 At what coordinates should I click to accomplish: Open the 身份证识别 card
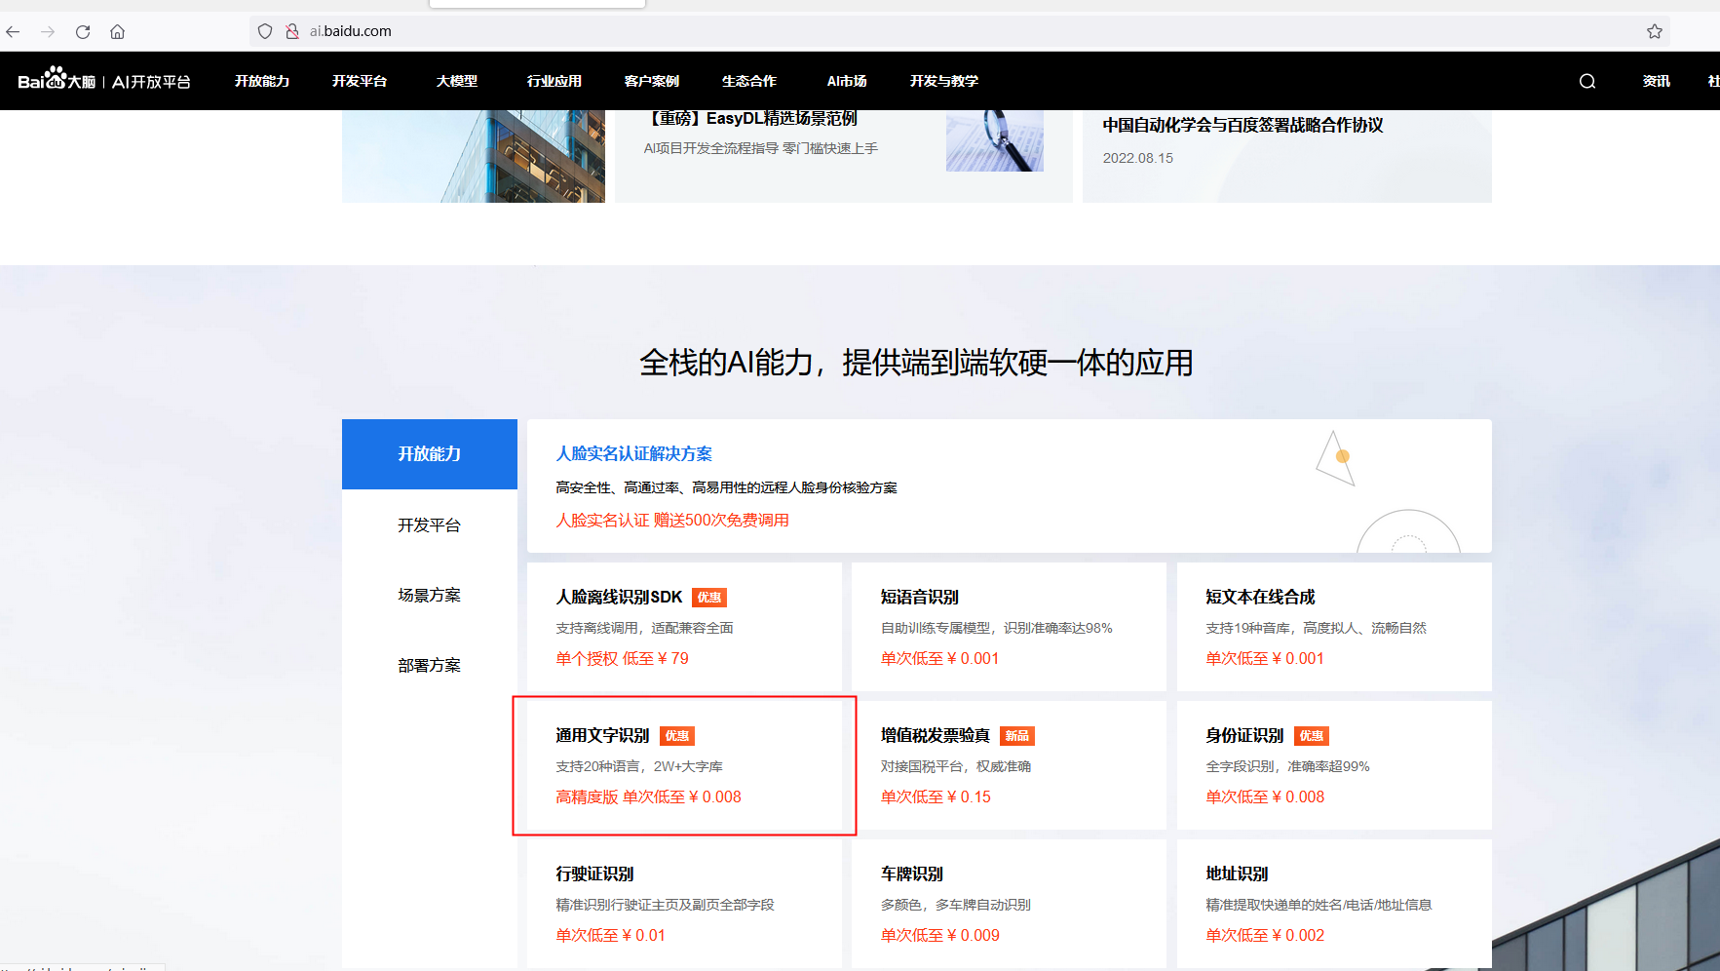click(1334, 765)
